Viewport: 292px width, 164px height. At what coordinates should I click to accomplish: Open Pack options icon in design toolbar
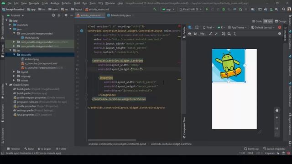click(x=223, y=34)
